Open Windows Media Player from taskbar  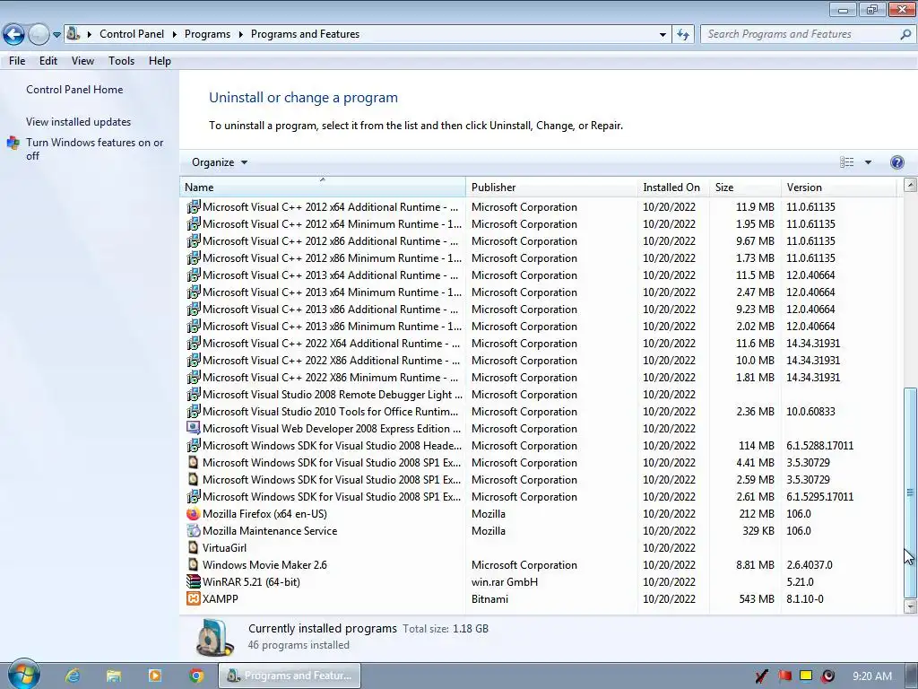[155, 676]
